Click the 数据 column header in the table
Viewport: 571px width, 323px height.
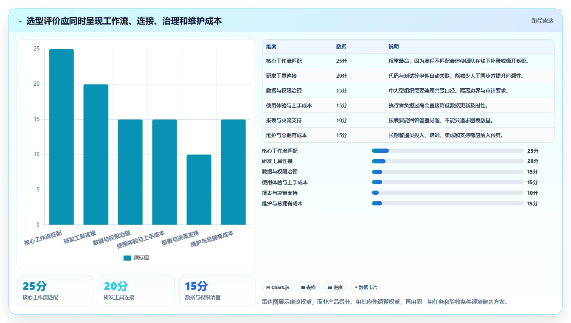[341, 47]
